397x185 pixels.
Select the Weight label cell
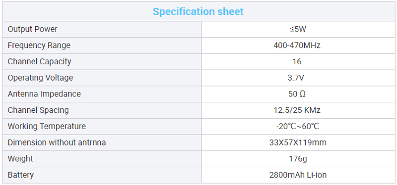point(102,159)
